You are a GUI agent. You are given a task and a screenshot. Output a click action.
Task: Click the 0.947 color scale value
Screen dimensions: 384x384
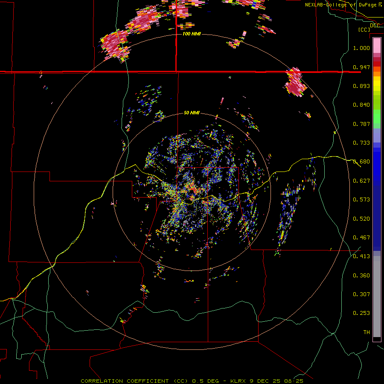[x=361, y=67]
